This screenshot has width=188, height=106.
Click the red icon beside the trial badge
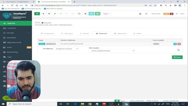[172, 14]
